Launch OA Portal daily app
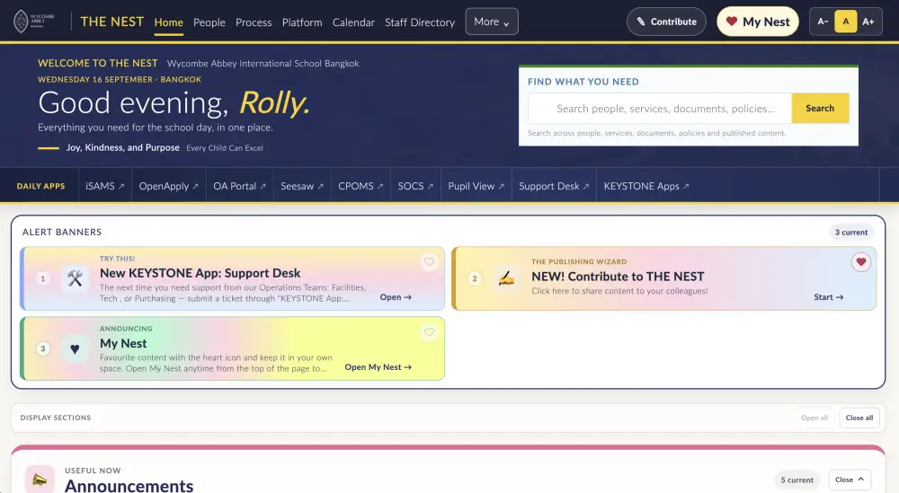 [x=240, y=186]
